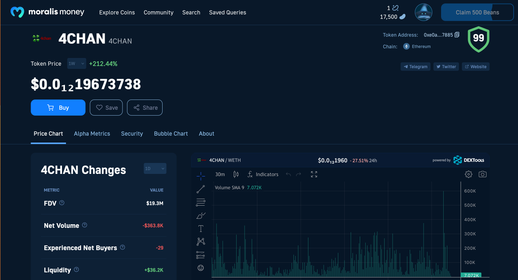Click the 4CHAN / WETH pair label
The width and height of the screenshot is (518, 280).
(225, 160)
